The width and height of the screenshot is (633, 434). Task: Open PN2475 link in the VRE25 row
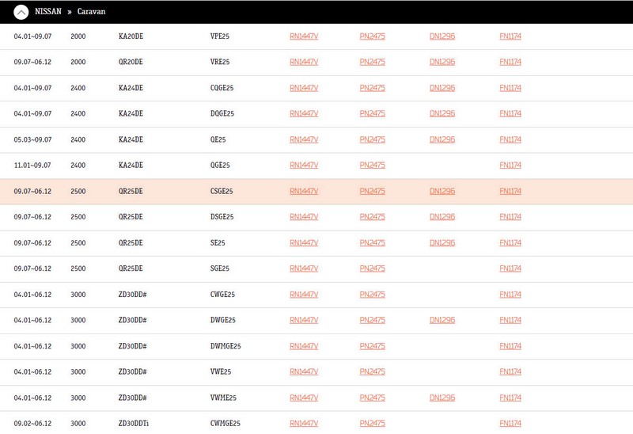pos(372,62)
